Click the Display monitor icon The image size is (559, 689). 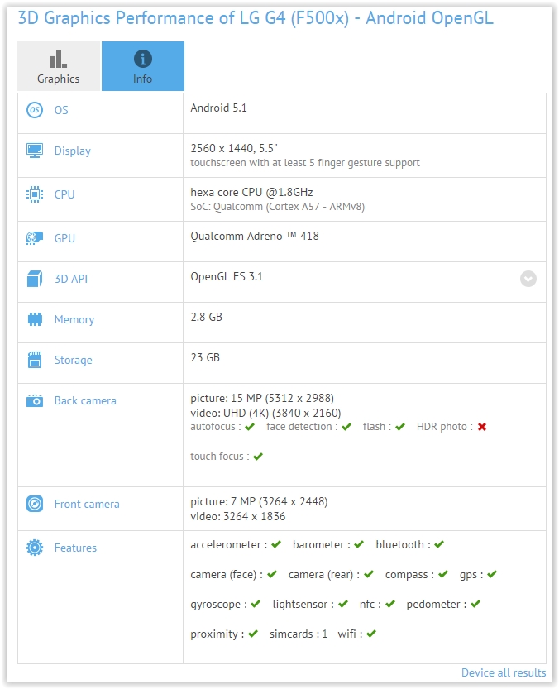click(35, 151)
